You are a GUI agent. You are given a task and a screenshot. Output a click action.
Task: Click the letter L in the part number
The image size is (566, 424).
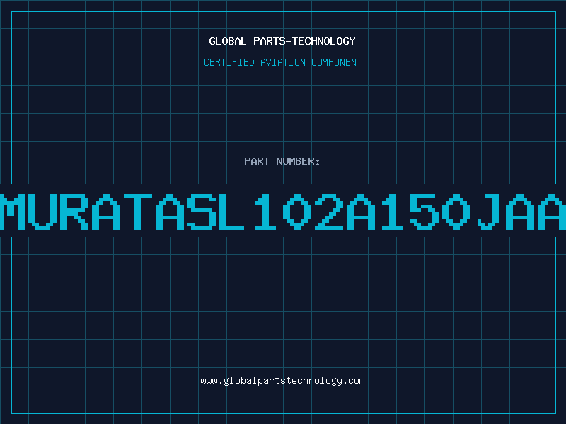click(x=233, y=212)
